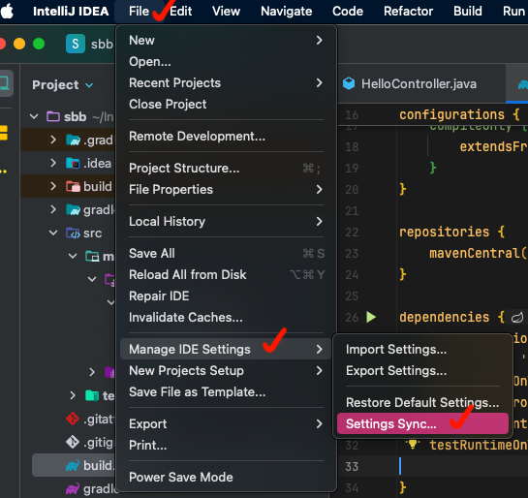Select the .gitattributes file icon
This screenshot has height=498, width=528.
(x=73, y=419)
